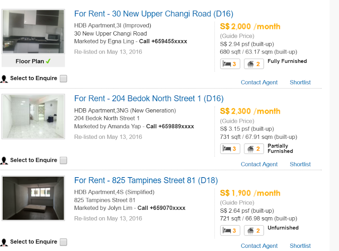
Task: Shortlist the 204 Bedok North Street listing
Action: pyautogui.click(x=300, y=164)
